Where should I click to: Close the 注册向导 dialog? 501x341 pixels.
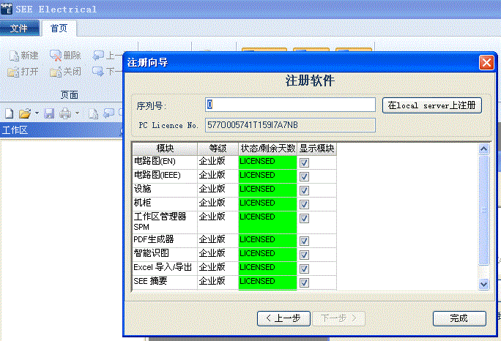point(486,62)
